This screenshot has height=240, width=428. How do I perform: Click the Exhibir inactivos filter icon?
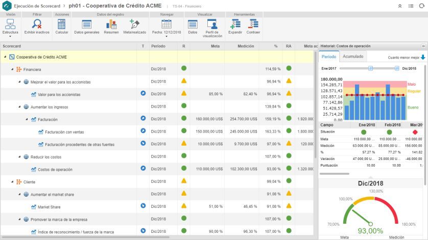(37, 24)
